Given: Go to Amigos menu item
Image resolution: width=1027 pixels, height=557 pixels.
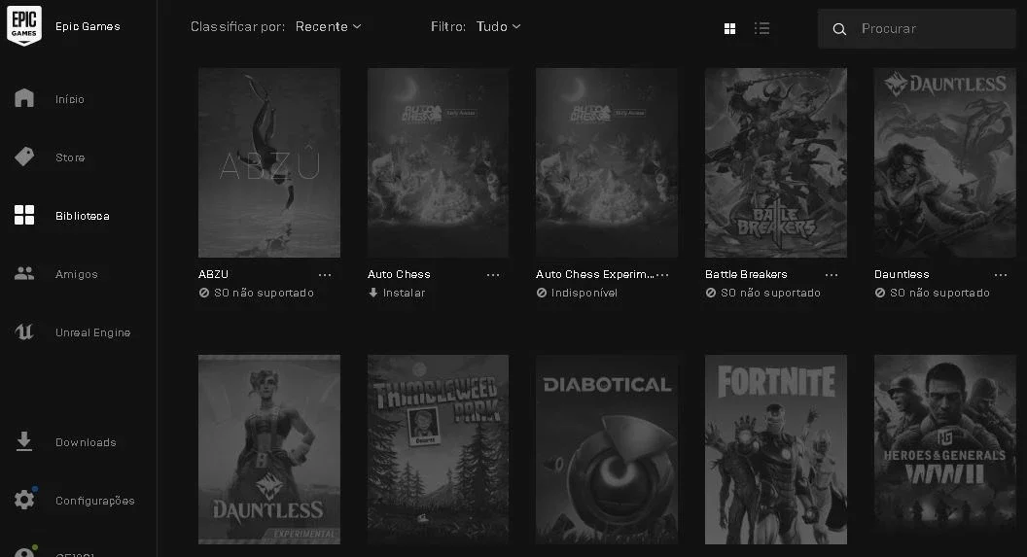Looking at the screenshot, I should [77, 273].
